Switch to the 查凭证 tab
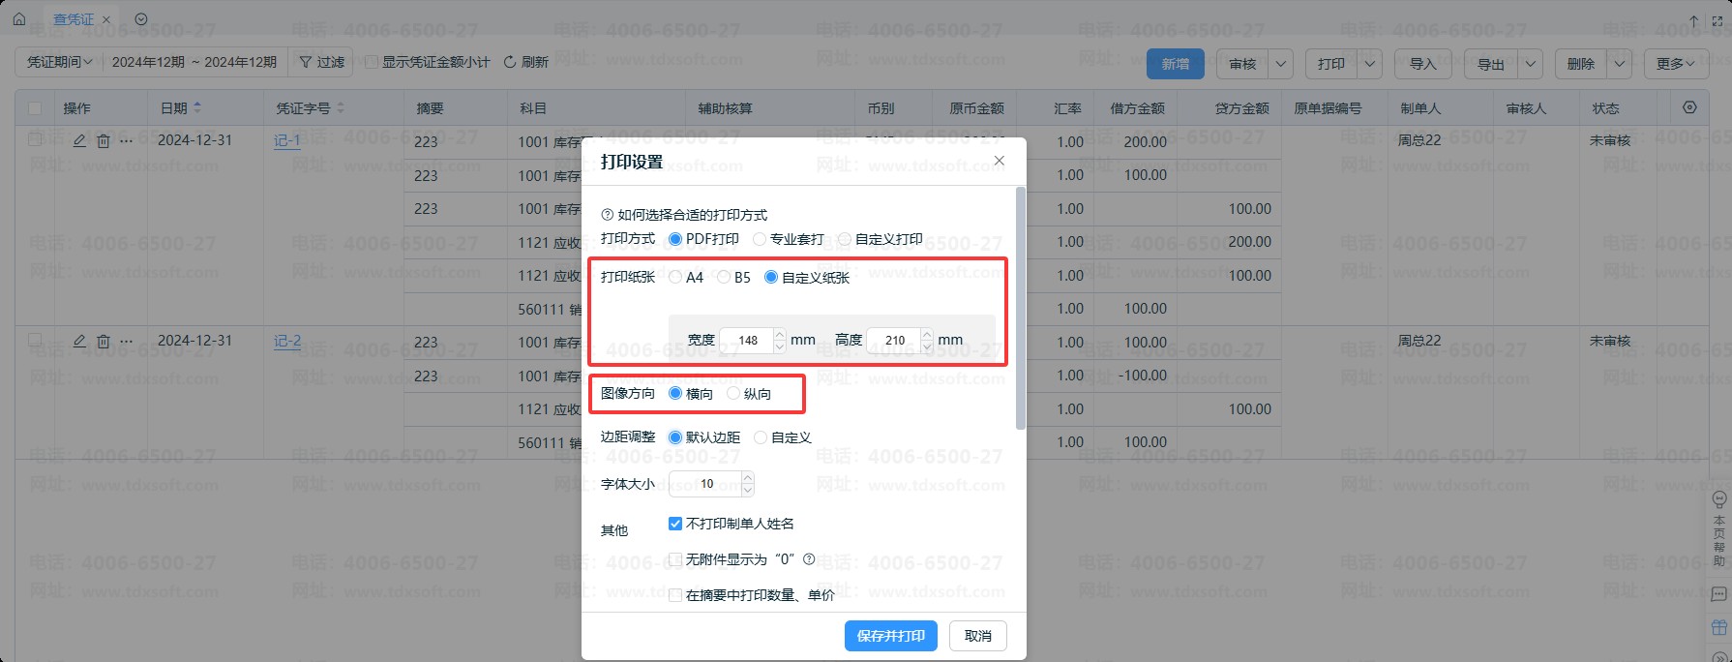Viewport: 1732px width, 662px height. [74, 19]
